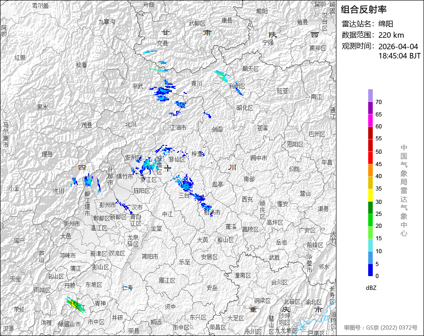Image resolution: width=424 pixels, height=336 pixels.
Task: Click the 九寨沟 place label
Action: (x=106, y=22)
